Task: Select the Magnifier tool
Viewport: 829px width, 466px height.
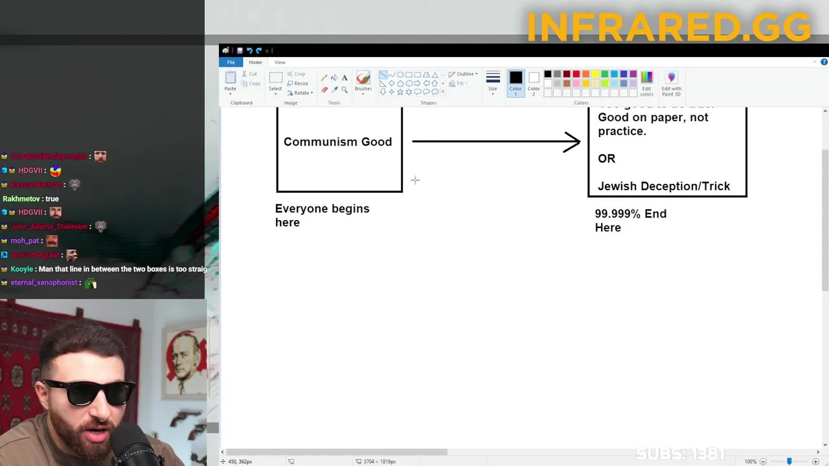Action: [345, 90]
